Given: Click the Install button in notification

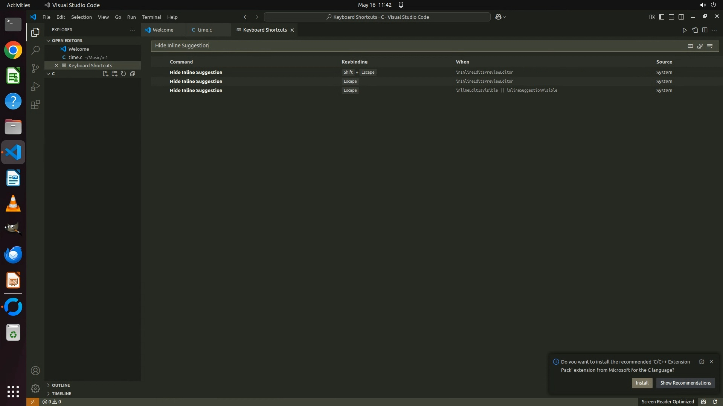Looking at the screenshot, I should (642, 383).
